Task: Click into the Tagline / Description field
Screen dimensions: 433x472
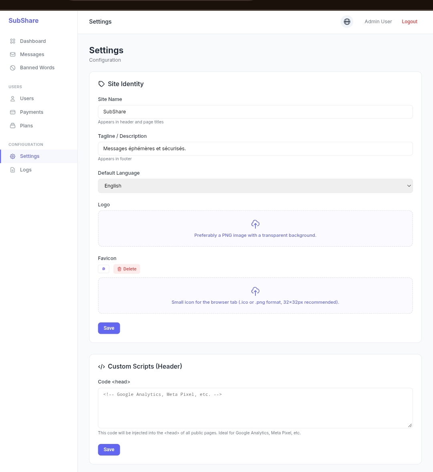Action: point(255,149)
